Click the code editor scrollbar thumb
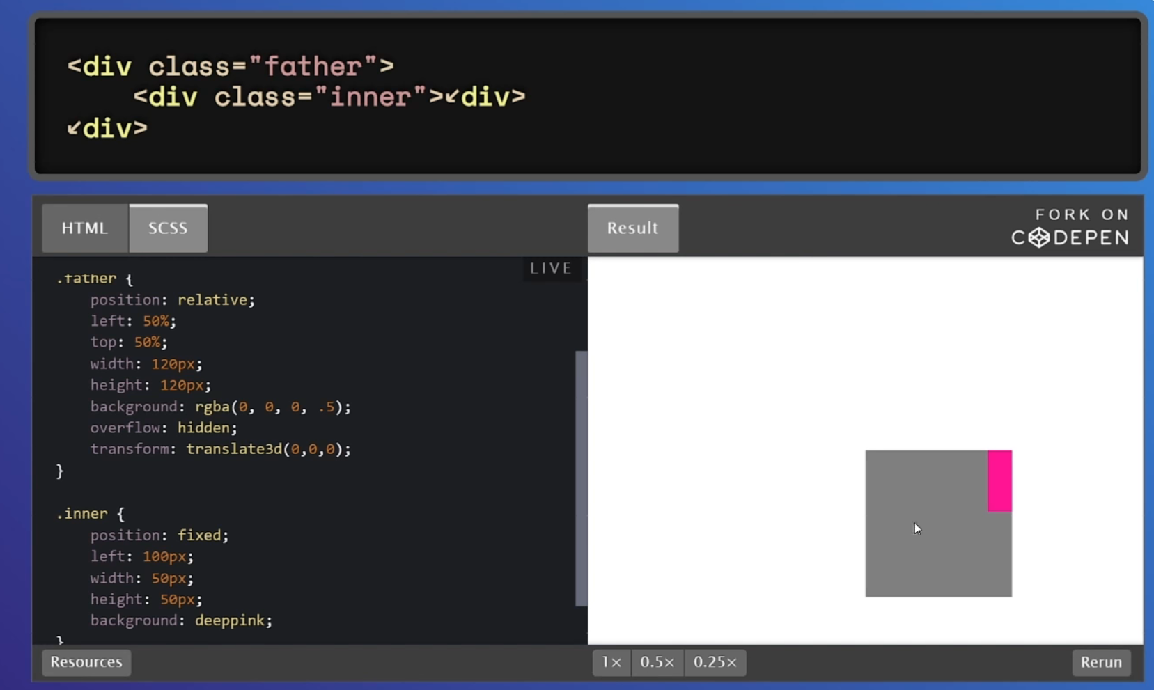The height and width of the screenshot is (690, 1154). (x=581, y=478)
